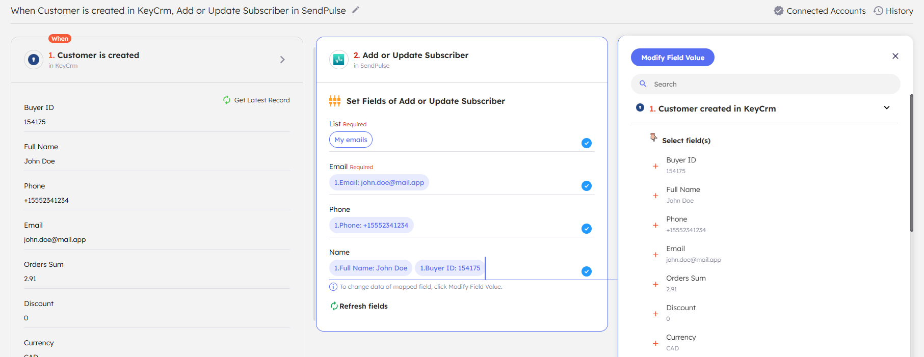Select Orders Sum in the field picker
The width and height of the screenshot is (924, 357).
click(x=686, y=283)
